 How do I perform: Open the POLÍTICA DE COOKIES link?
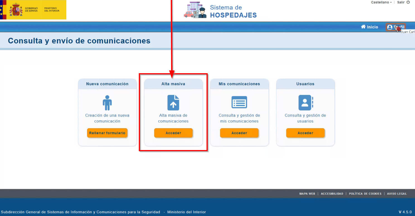(365, 193)
